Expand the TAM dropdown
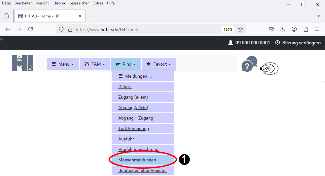Viewport: 325px width, 176px height. (95, 64)
